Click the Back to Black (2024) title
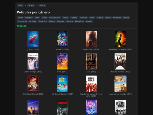The width and height of the screenshot is (153, 115). (91, 49)
